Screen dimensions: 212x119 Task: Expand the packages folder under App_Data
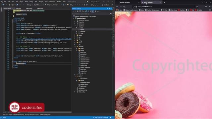coord(77,31)
